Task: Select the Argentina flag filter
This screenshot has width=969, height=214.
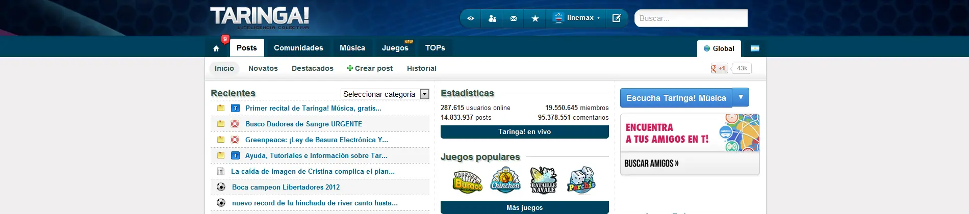Action: (755, 48)
